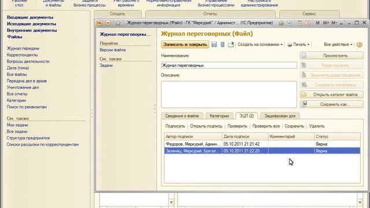Click the envelope with green arrow icon
Image resolution: width=370 pixels, height=208 pixels.
(x=231, y=44)
